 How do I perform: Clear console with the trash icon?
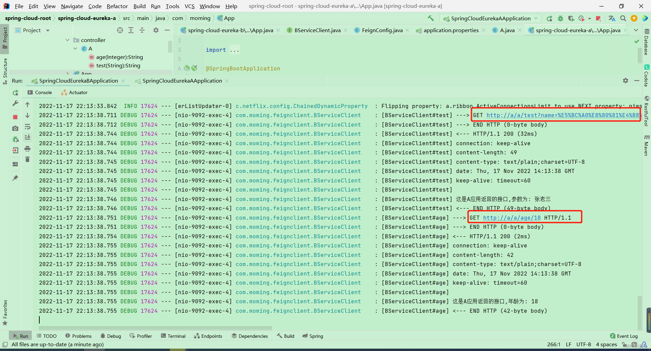tap(27, 159)
